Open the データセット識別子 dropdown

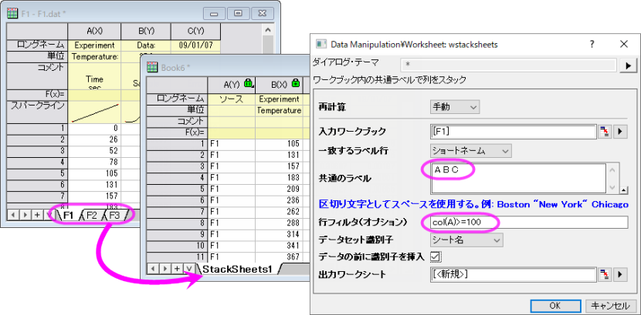466,240
